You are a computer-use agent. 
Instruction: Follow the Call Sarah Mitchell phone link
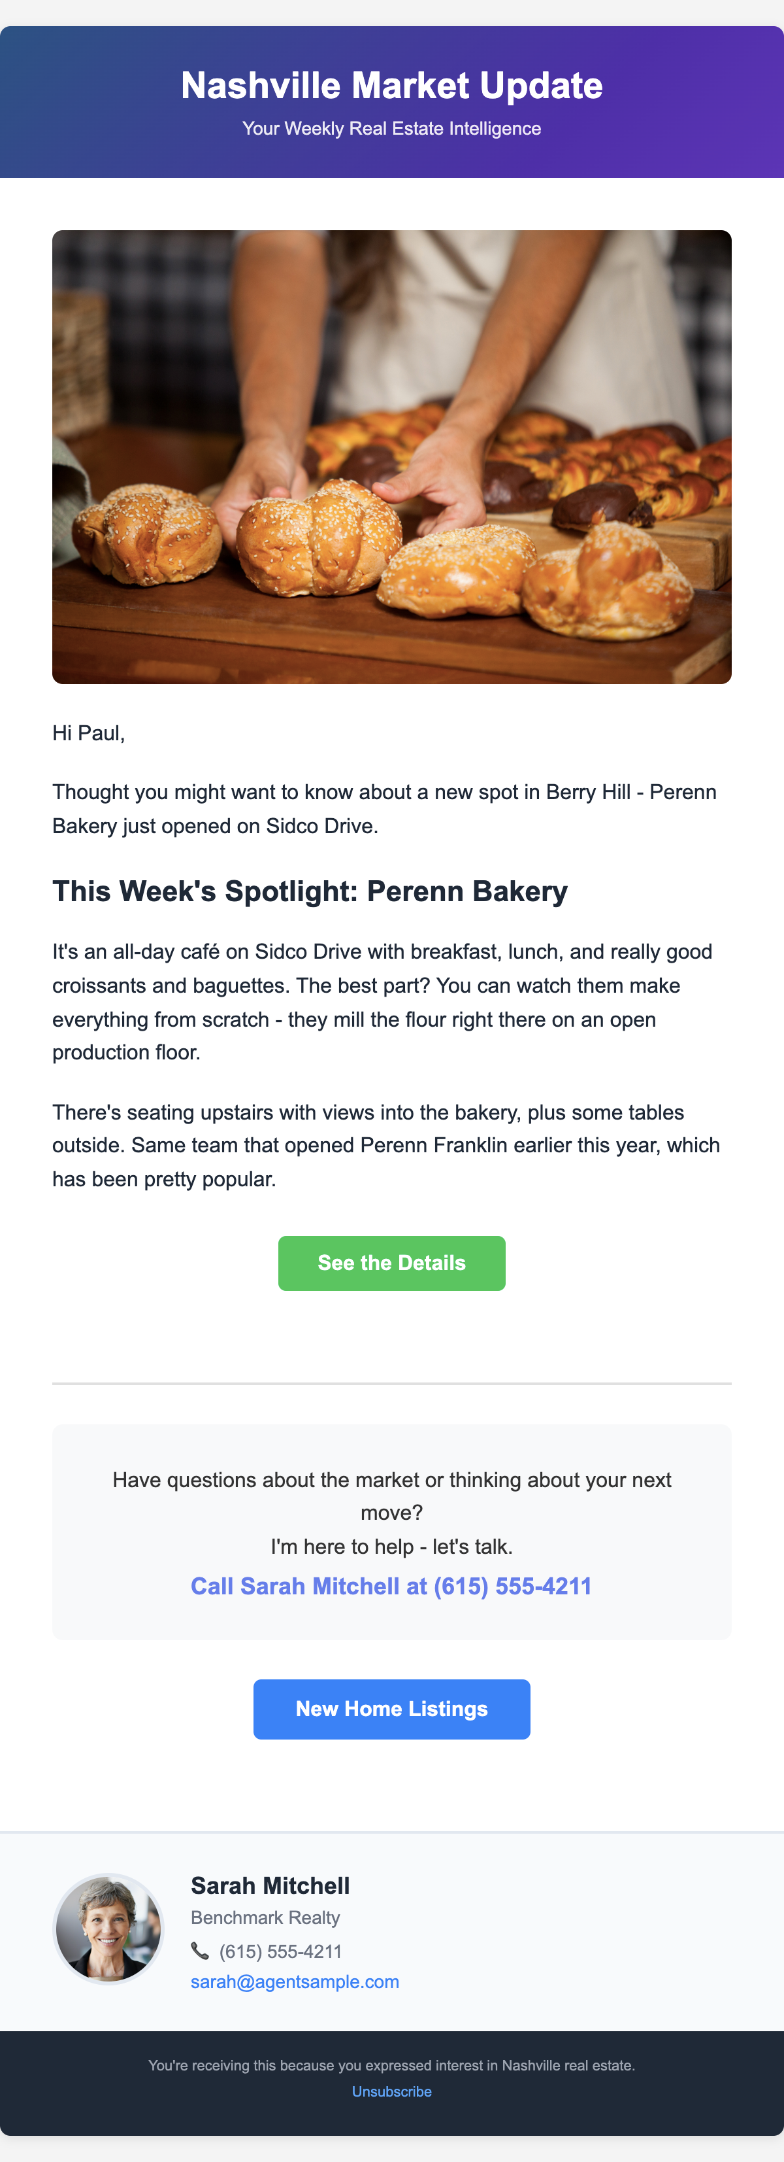[x=391, y=1587]
